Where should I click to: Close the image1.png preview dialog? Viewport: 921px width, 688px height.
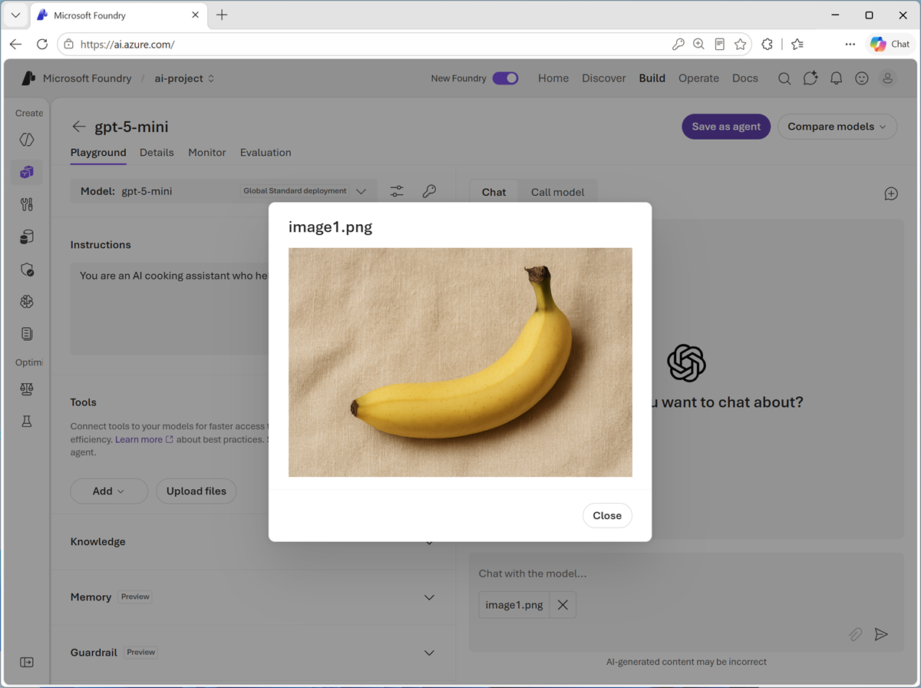(607, 515)
